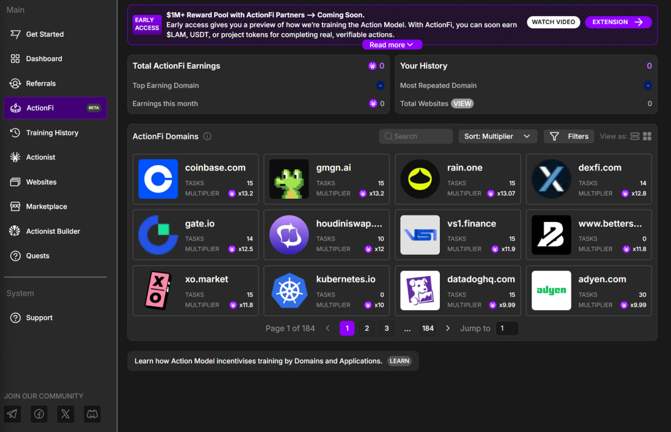Open the adyen.com domain name
Viewport: 671px width, 432px height.
click(602, 279)
